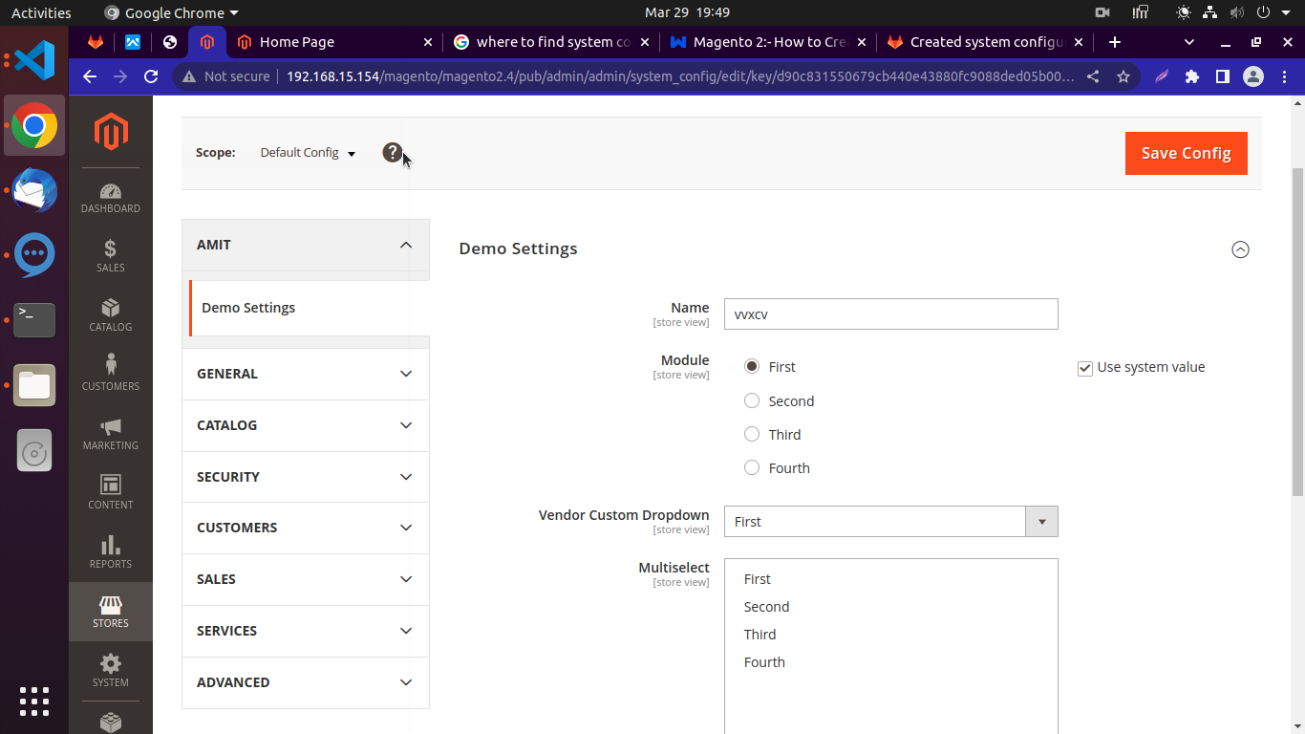Open the Catalog sidebar icon

[x=111, y=315]
